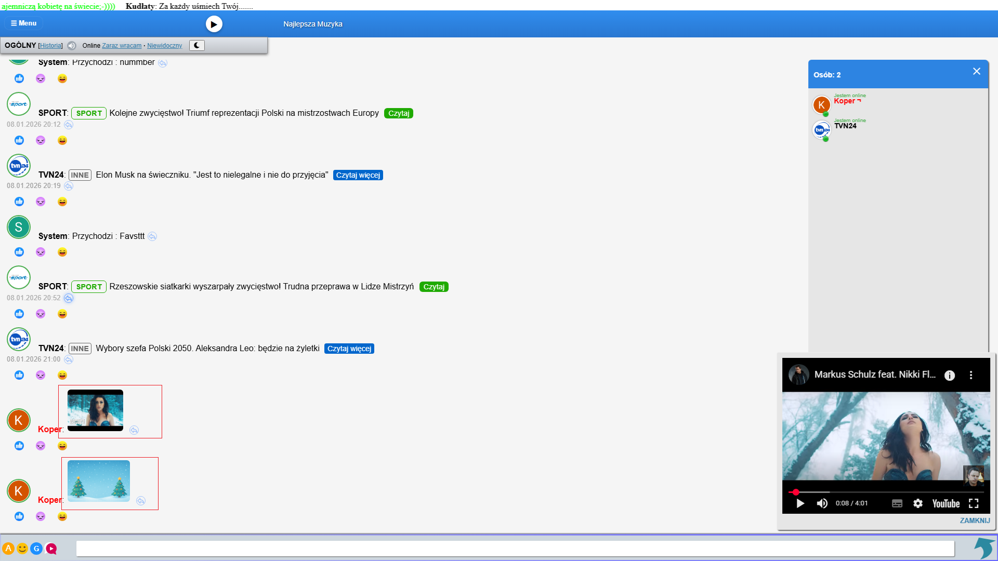Set status to Zaraz wracam

[x=122, y=46]
